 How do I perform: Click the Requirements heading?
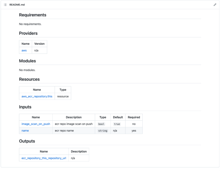click(x=33, y=15)
